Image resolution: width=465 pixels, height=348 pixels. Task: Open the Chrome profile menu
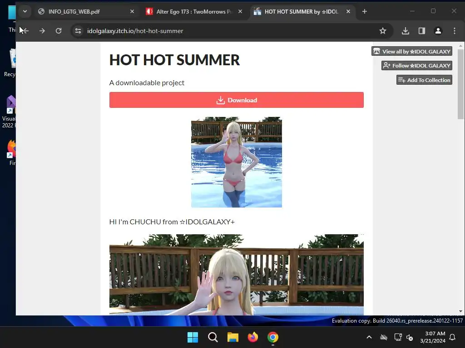[x=438, y=31]
